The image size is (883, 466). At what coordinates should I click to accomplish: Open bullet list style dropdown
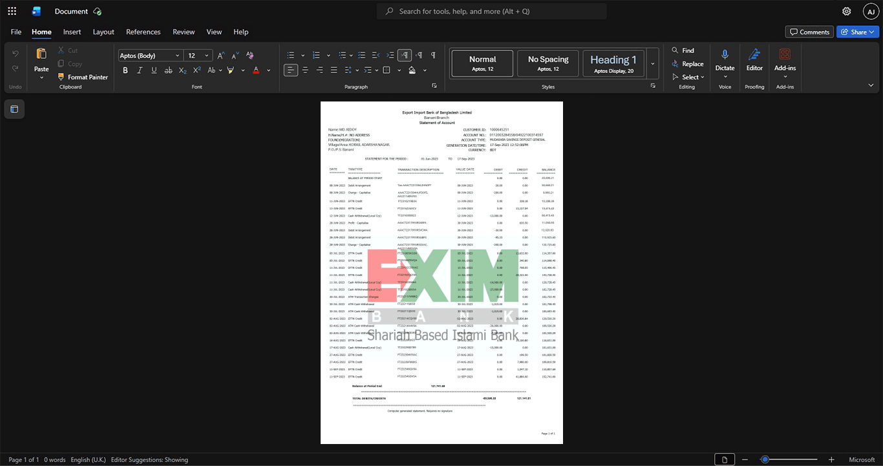[x=303, y=56]
